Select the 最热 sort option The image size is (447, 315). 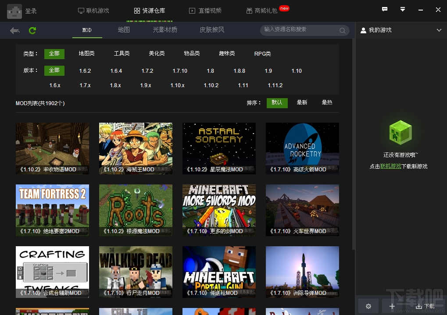[x=327, y=103]
